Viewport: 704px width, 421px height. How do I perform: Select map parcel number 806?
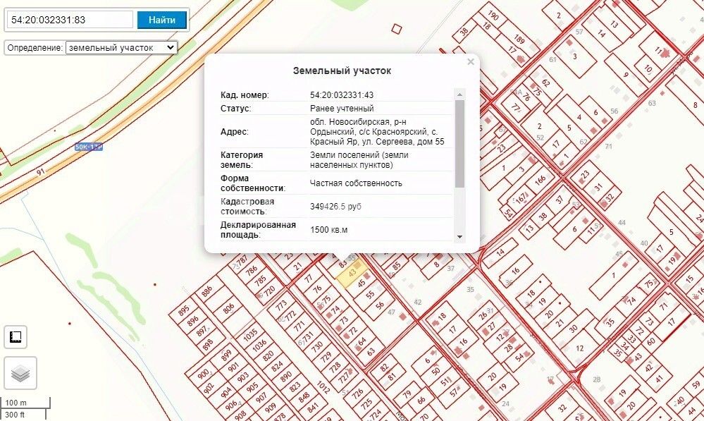pyautogui.click(x=228, y=308)
